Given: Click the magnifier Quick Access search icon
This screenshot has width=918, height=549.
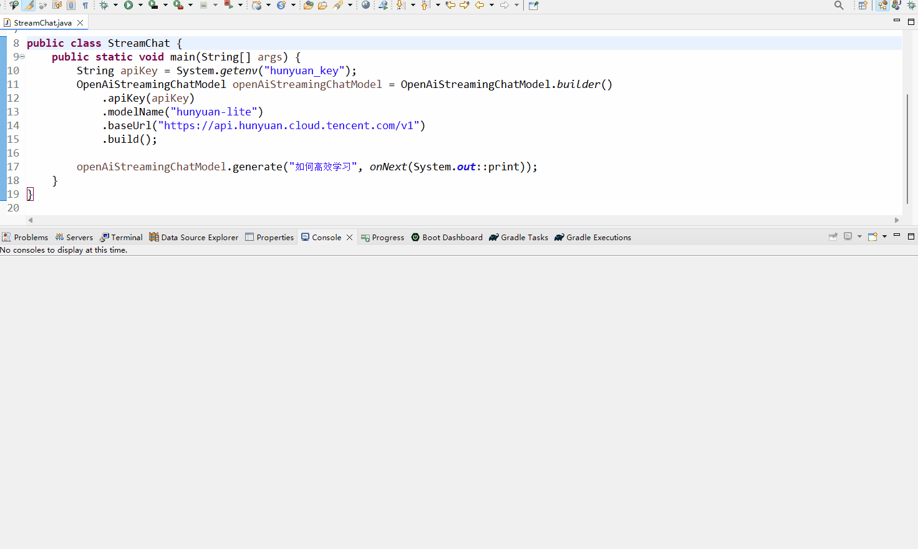Looking at the screenshot, I should (839, 5).
